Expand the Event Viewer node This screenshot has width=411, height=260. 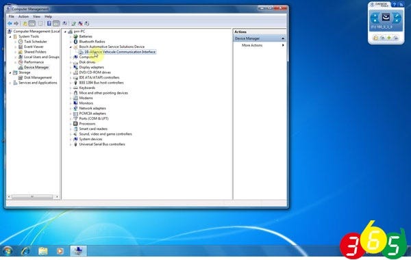point(16,47)
